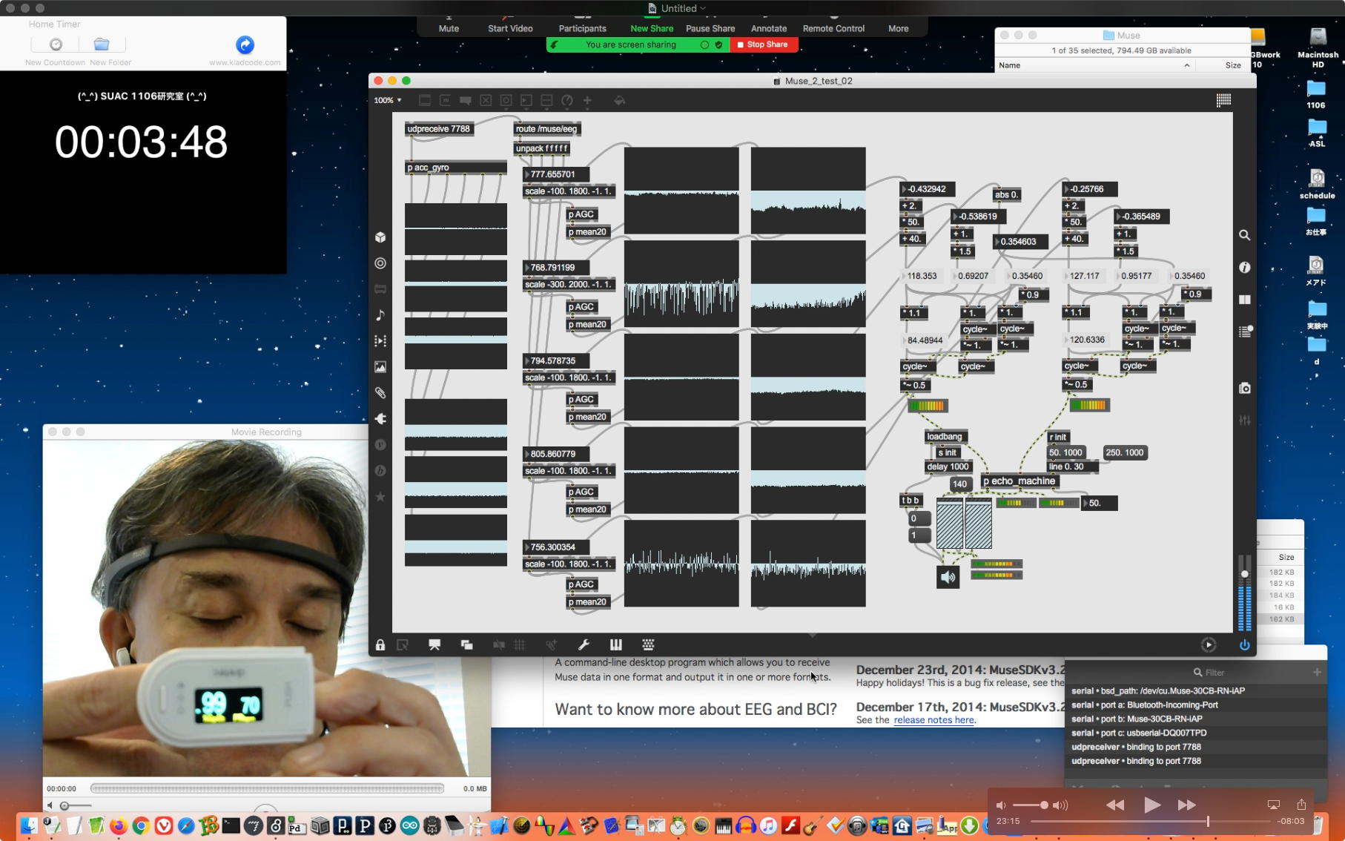
Task: Click the snapshots camera icon in right sidebar
Action: [1244, 388]
